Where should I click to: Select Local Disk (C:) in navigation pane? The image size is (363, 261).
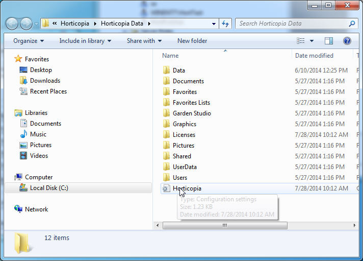click(x=78, y=187)
